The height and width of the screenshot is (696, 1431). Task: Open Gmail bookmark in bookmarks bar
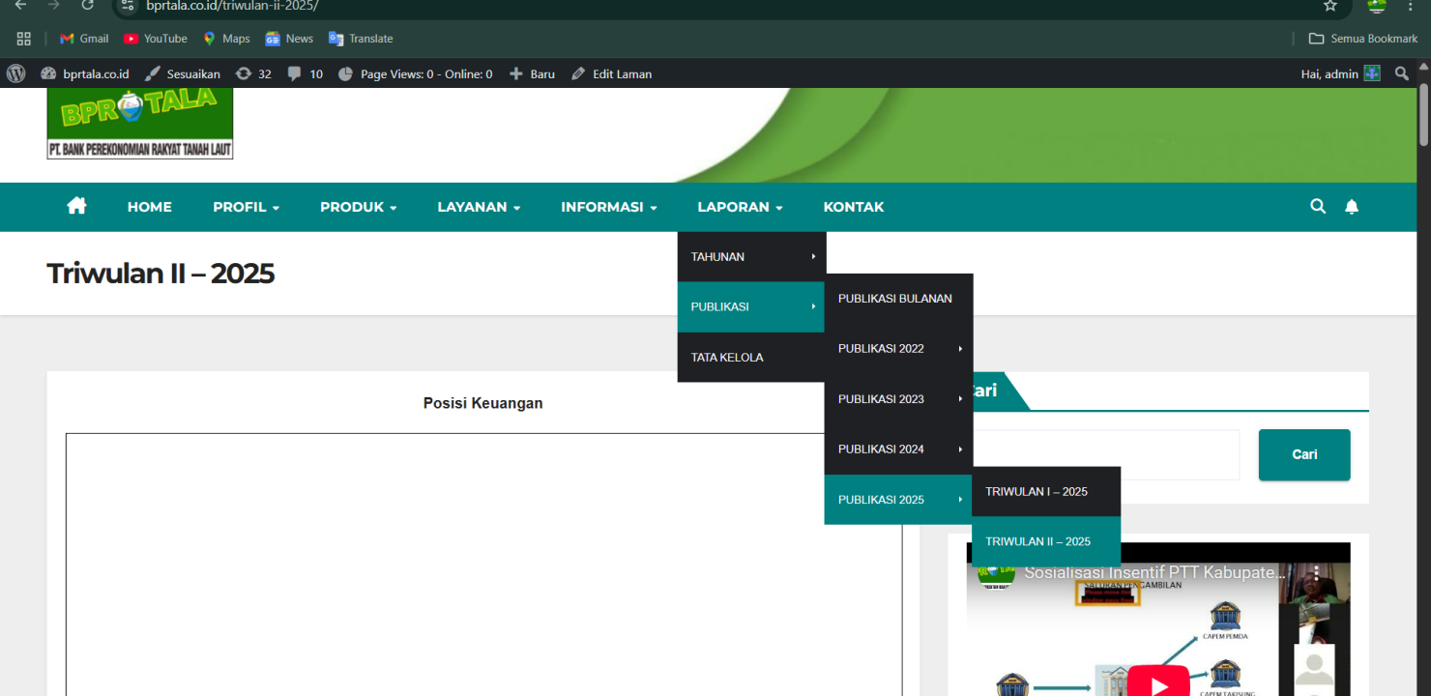(84, 39)
